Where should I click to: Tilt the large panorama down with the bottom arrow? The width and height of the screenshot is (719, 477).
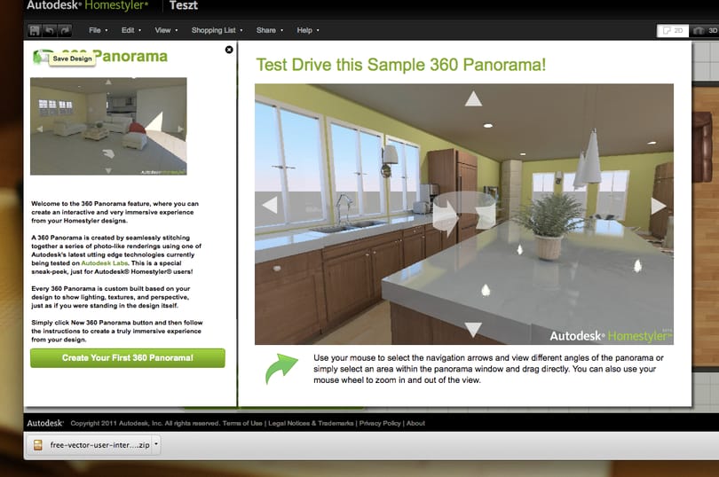coord(473,329)
